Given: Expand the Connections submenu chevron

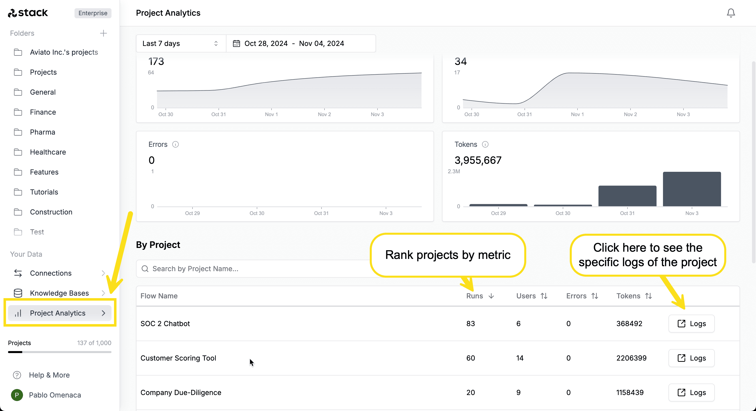Looking at the screenshot, I should (103, 273).
